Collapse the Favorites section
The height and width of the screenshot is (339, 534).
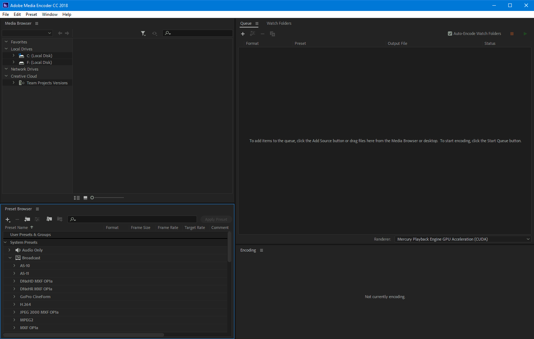tap(6, 42)
